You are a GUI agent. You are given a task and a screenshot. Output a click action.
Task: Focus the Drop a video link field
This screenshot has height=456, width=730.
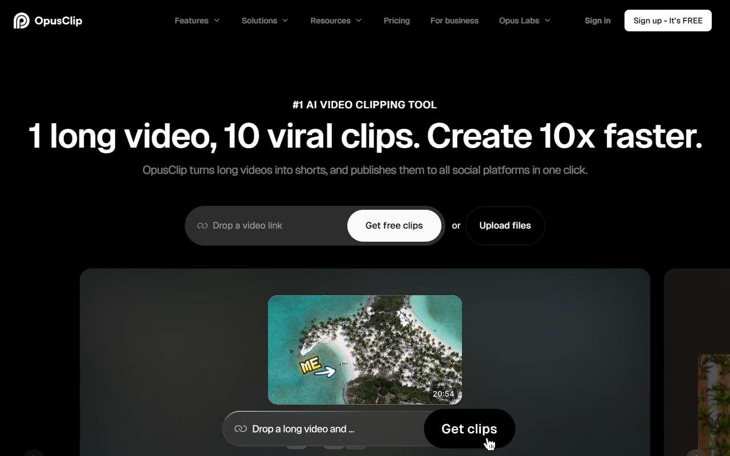[277, 226]
